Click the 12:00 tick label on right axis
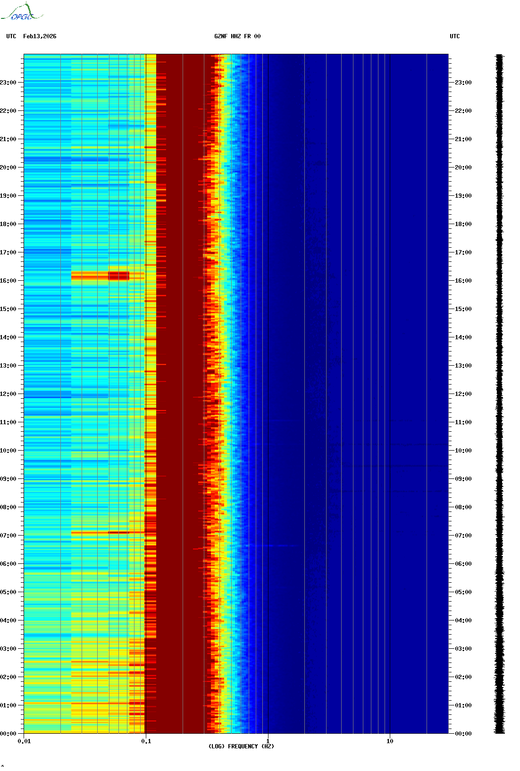520x771 pixels. tap(463, 394)
